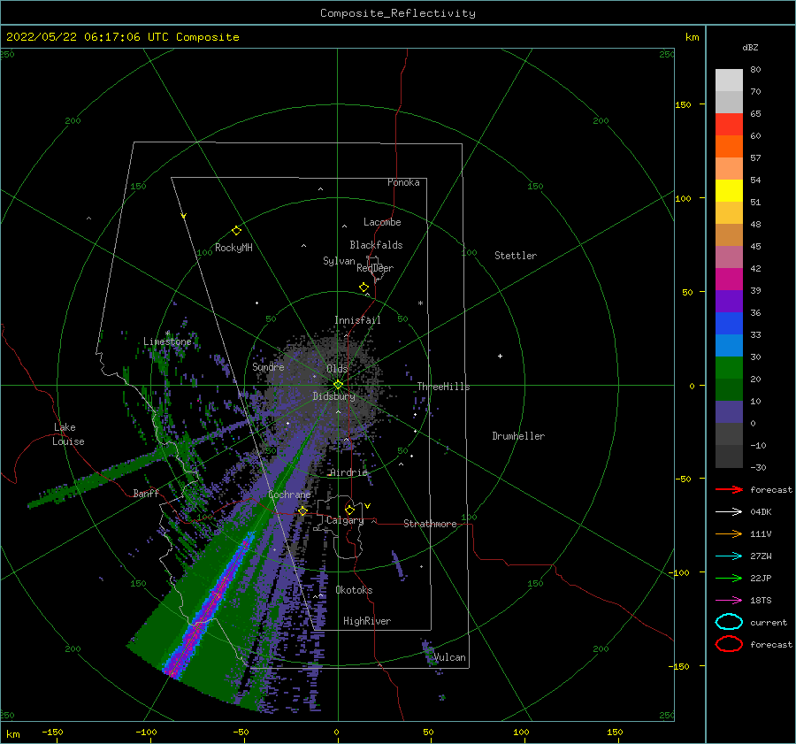The width and height of the screenshot is (796, 744).
Task: Pick the bright green 30 dBZ swatch
Action: (729, 367)
